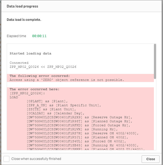Click the green elapsed time value 00:00:11

tap(39, 36)
